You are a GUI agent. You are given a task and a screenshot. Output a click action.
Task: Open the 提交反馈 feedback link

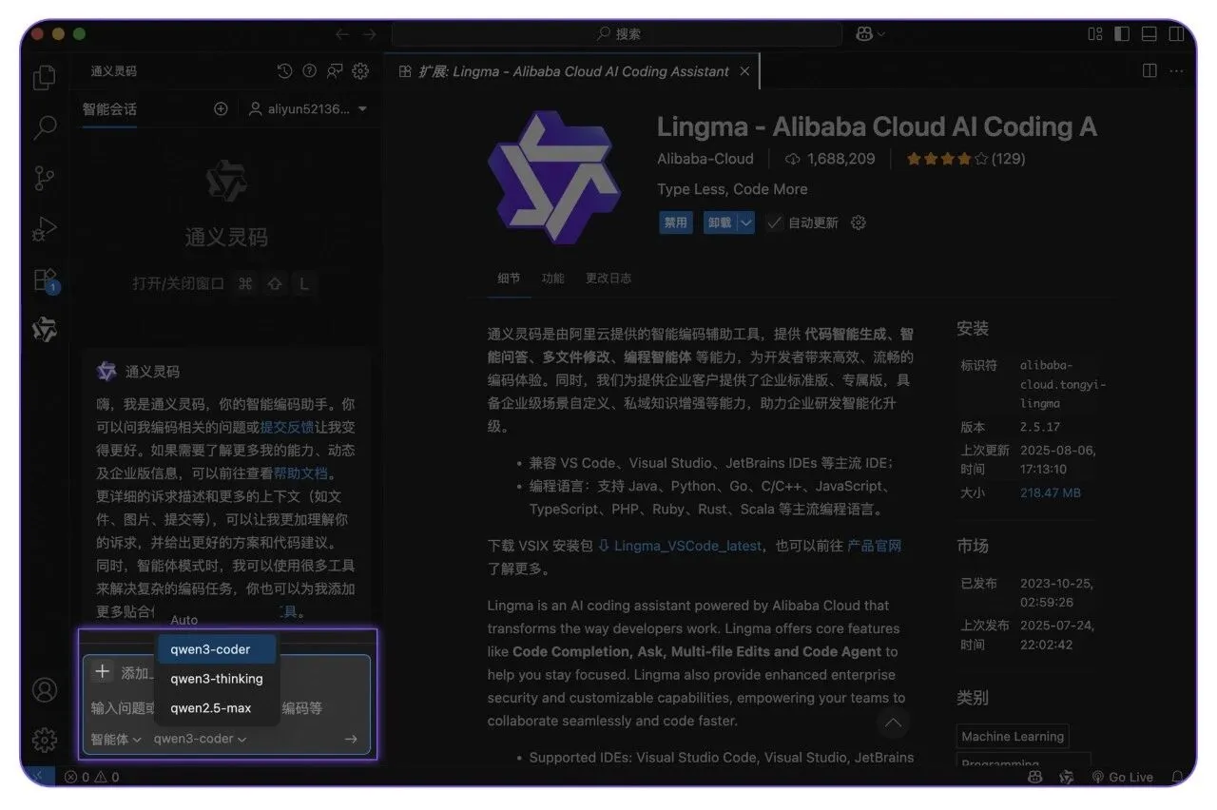click(287, 427)
